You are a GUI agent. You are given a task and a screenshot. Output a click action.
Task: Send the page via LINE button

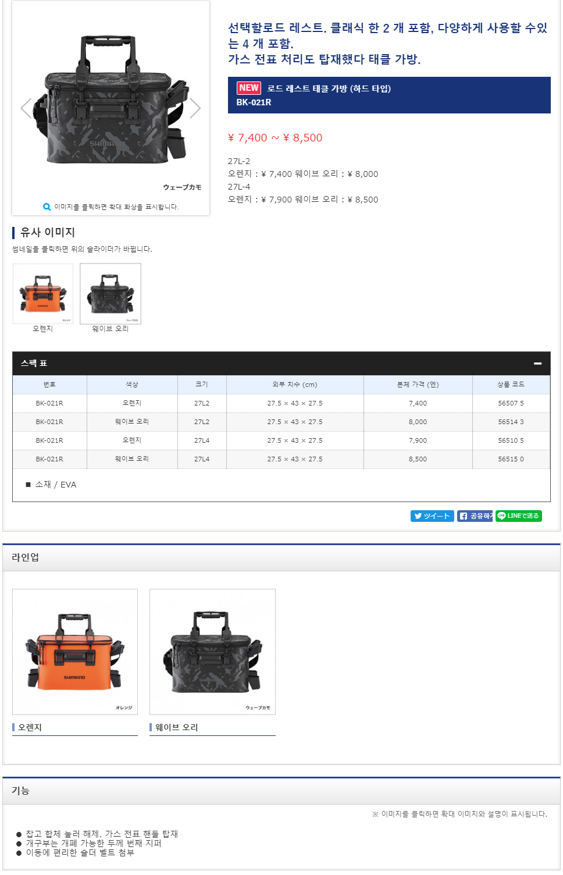point(519,516)
